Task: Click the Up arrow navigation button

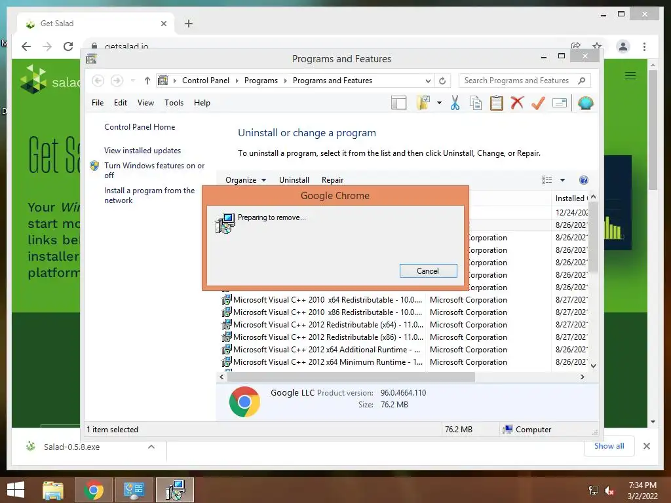Action: point(147,81)
